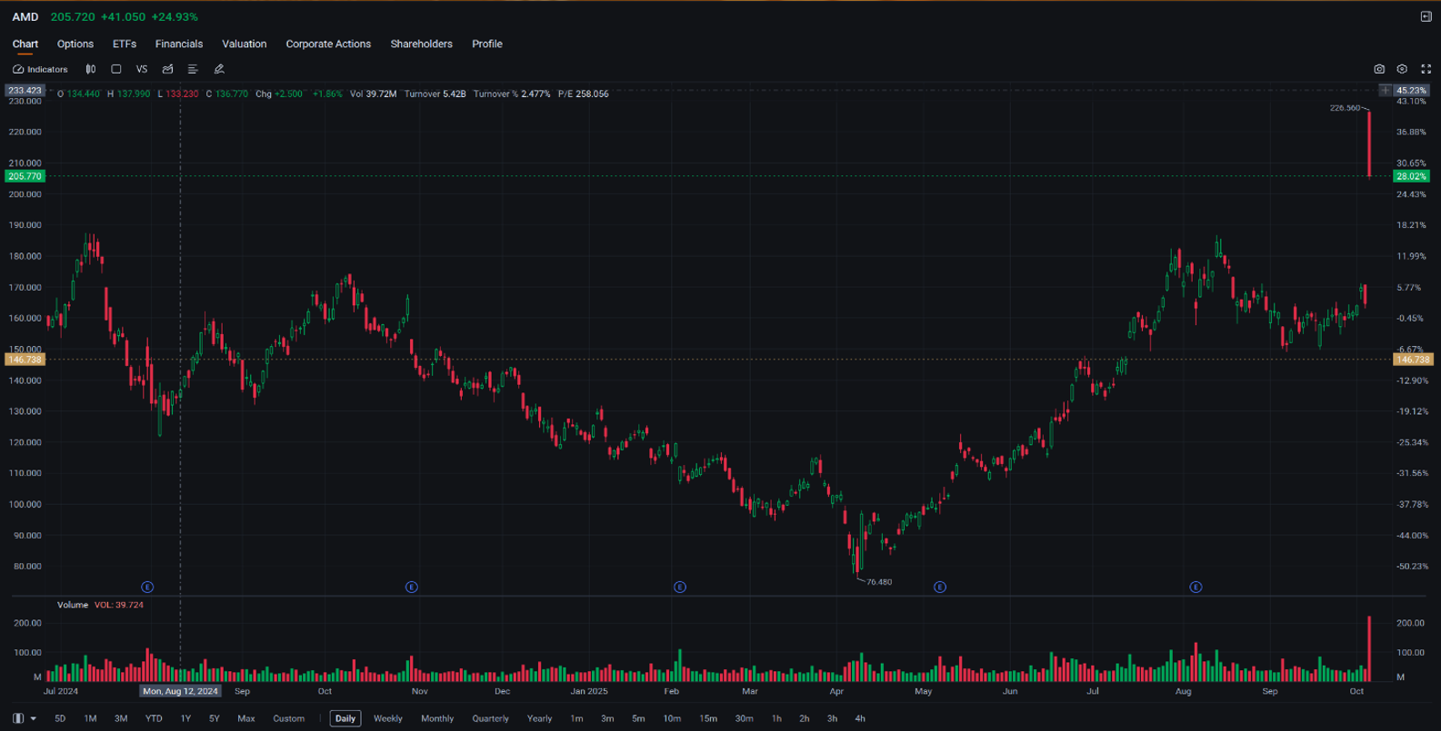
Task: Choose the 1h interval
Action: click(776, 718)
